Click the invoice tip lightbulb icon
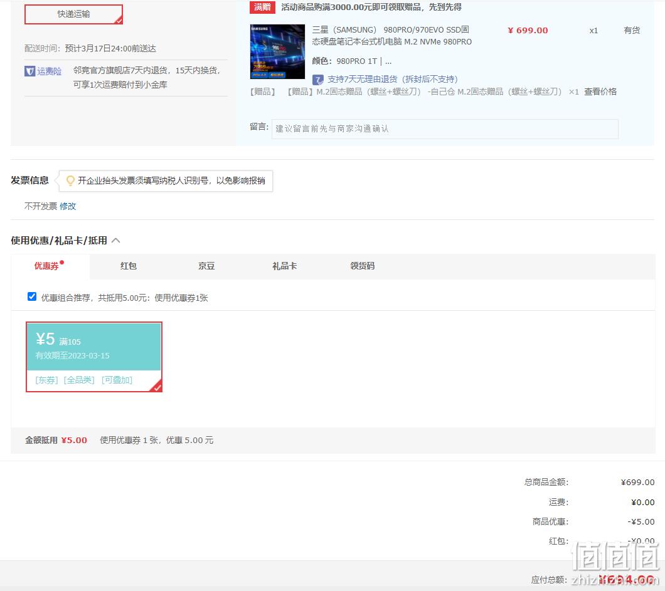This screenshot has width=665, height=591. click(70, 181)
